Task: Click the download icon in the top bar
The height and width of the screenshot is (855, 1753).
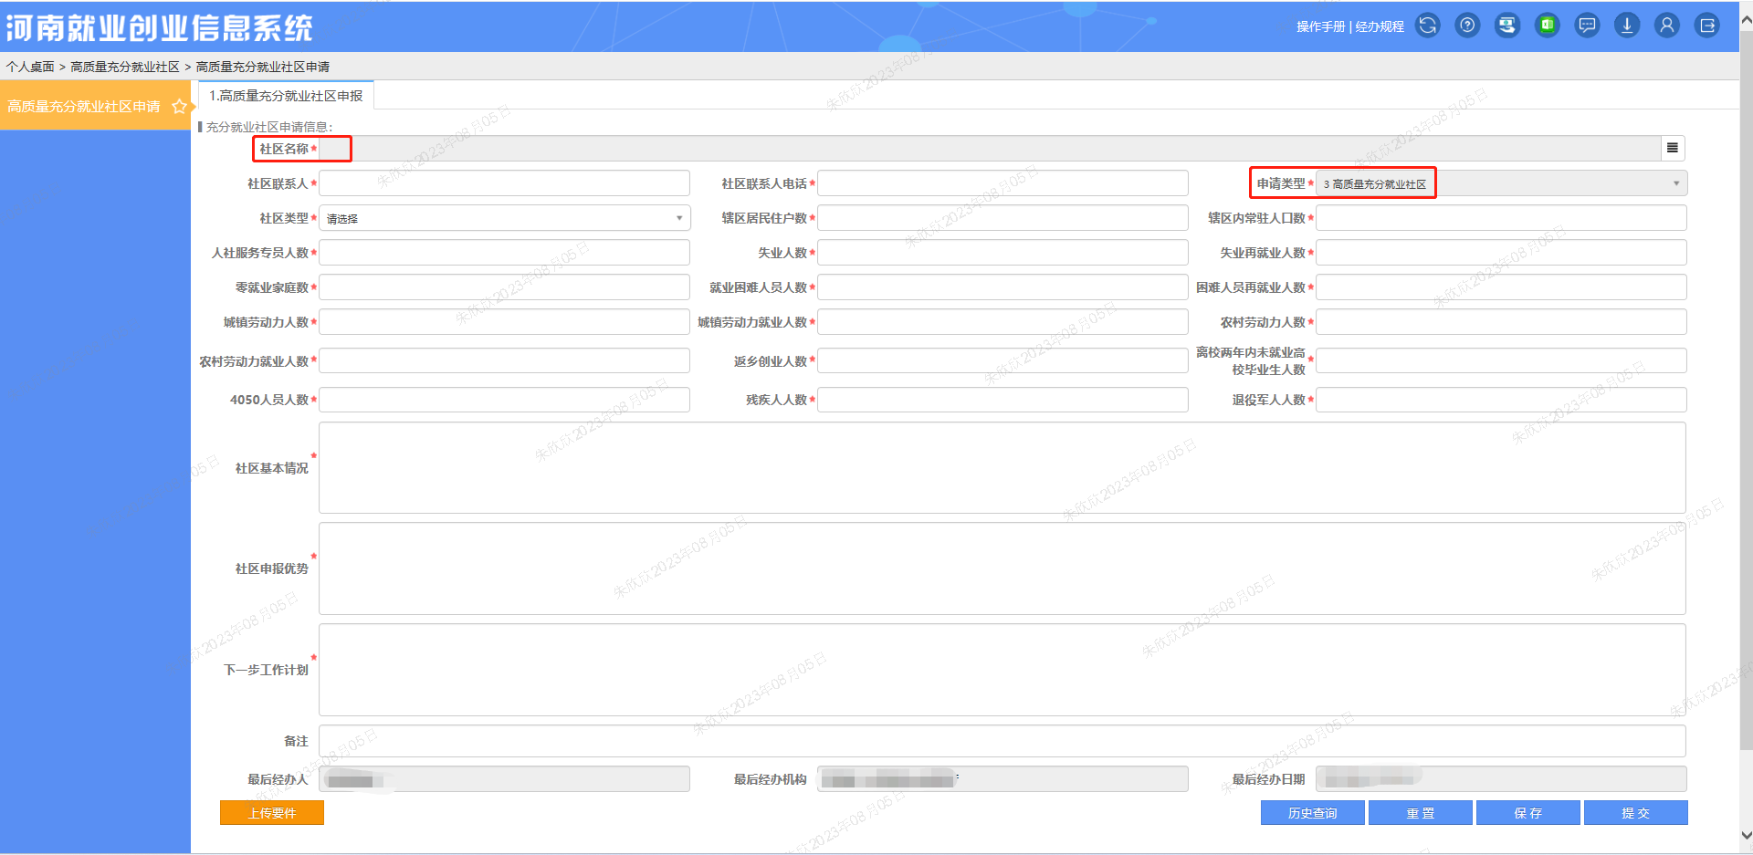Action: coord(1626,26)
